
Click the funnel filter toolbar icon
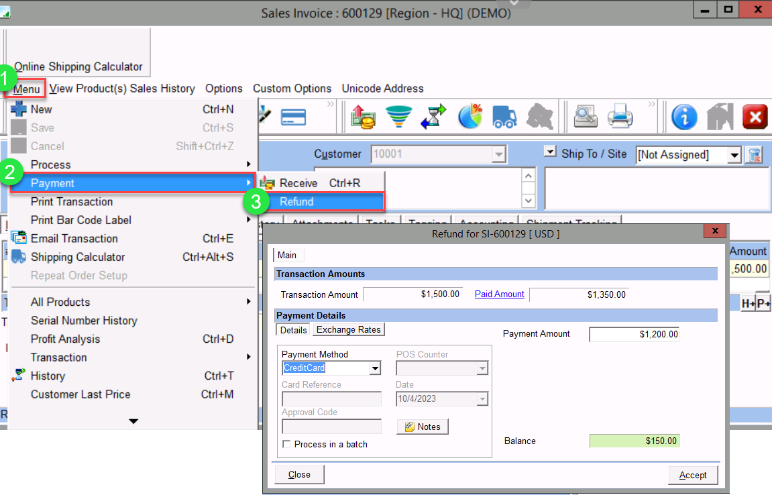point(398,117)
